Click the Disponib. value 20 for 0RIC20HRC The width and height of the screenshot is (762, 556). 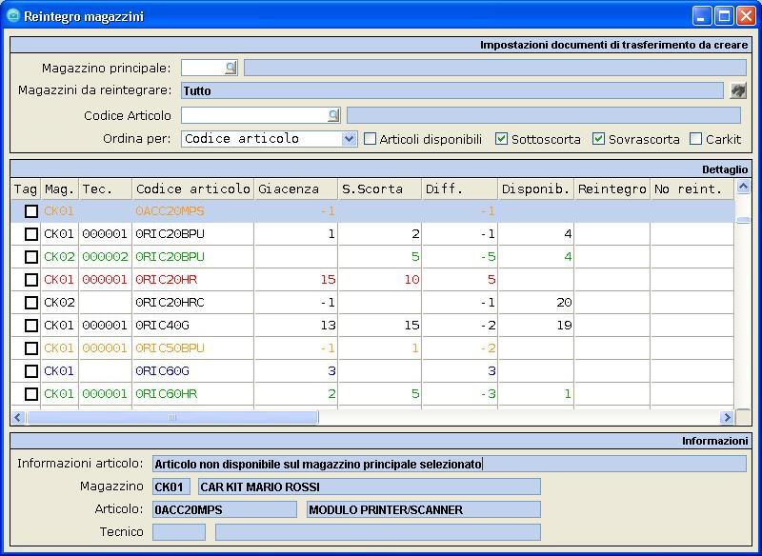click(x=564, y=303)
